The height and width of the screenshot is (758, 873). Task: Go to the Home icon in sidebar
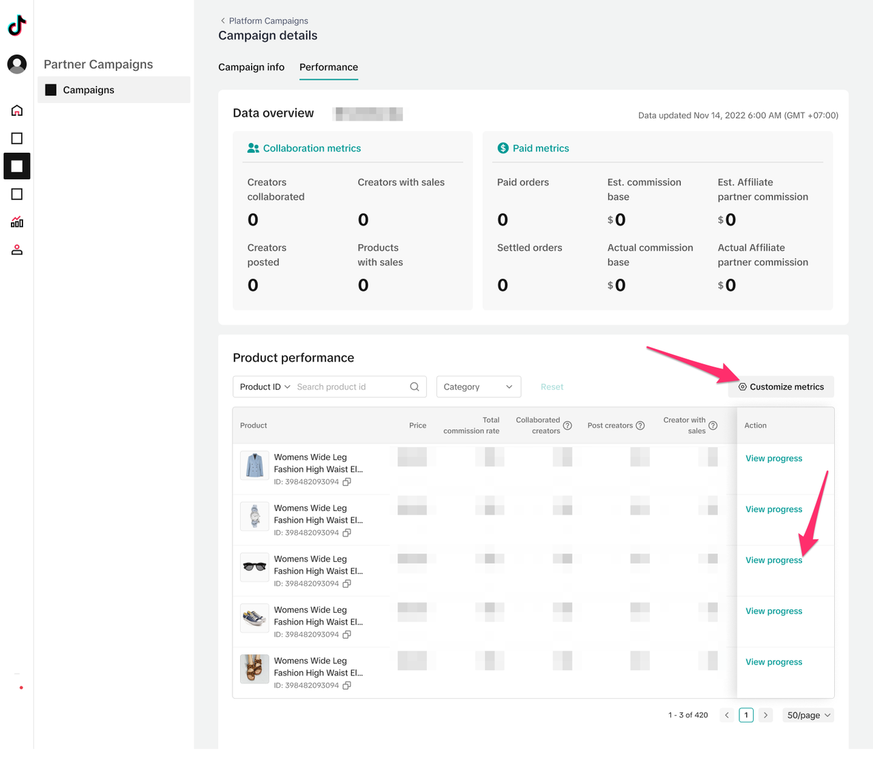coord(17,110)
